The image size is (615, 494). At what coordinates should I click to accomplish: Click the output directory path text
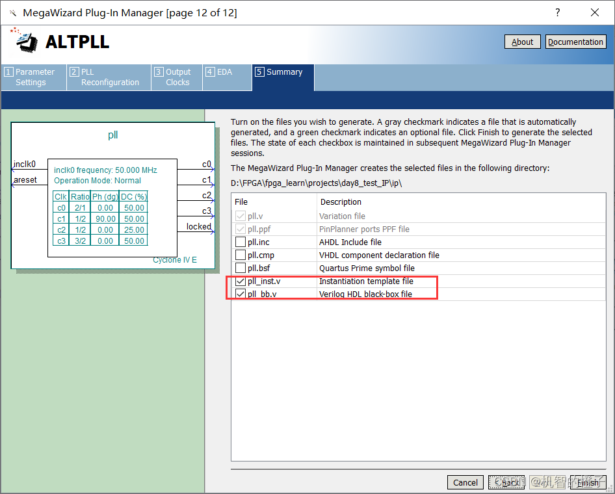point(316,183)
